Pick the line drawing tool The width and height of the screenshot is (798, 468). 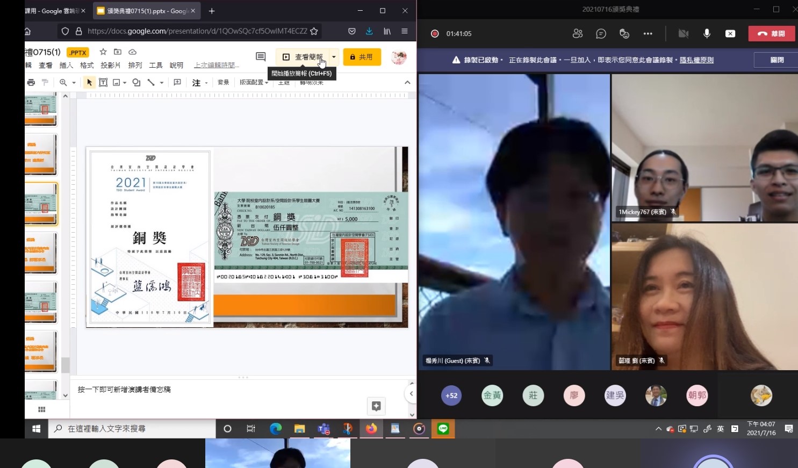pos(151,82)
